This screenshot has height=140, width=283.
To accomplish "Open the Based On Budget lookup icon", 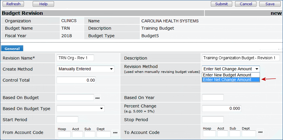I will click(98, 98).
